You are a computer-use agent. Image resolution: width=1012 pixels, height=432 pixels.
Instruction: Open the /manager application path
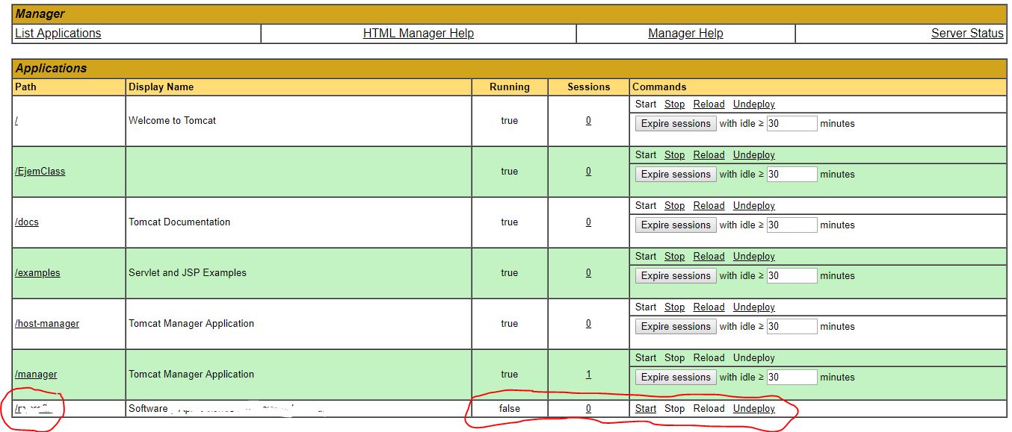36,374
